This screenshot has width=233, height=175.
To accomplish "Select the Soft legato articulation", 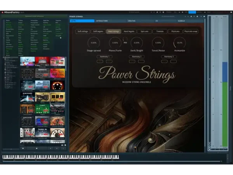I will point(98,31).
